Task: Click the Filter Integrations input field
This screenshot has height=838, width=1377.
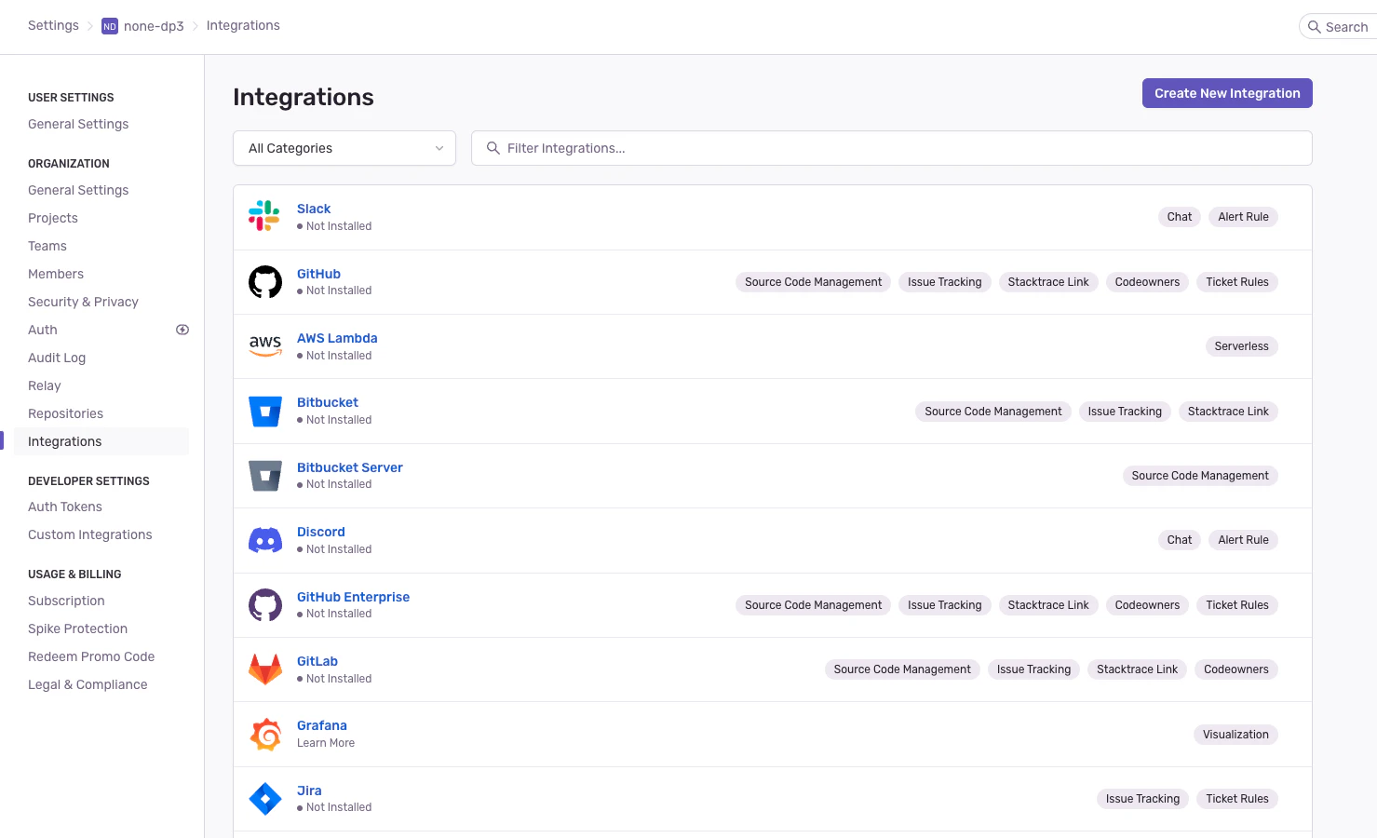Action: click(x=892, y=148)
